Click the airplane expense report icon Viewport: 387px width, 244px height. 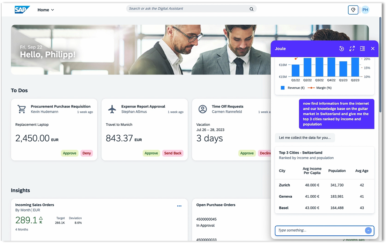coord(112,109)
